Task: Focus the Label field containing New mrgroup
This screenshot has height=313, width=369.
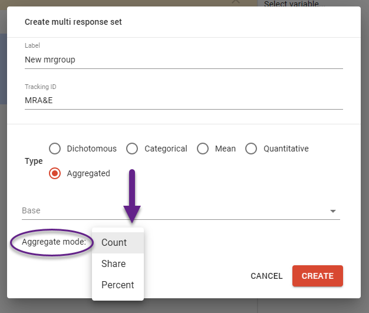Action: (183, 60)
